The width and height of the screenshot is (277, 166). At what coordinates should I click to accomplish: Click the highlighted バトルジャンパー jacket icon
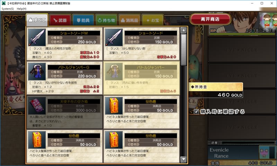114,72
